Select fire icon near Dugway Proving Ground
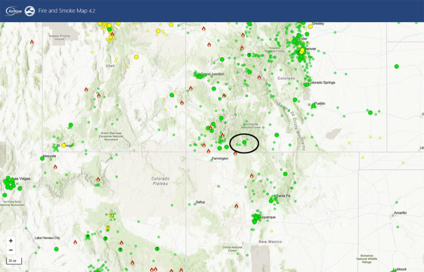The image size is (424, 272). click(x=32, y=42)
